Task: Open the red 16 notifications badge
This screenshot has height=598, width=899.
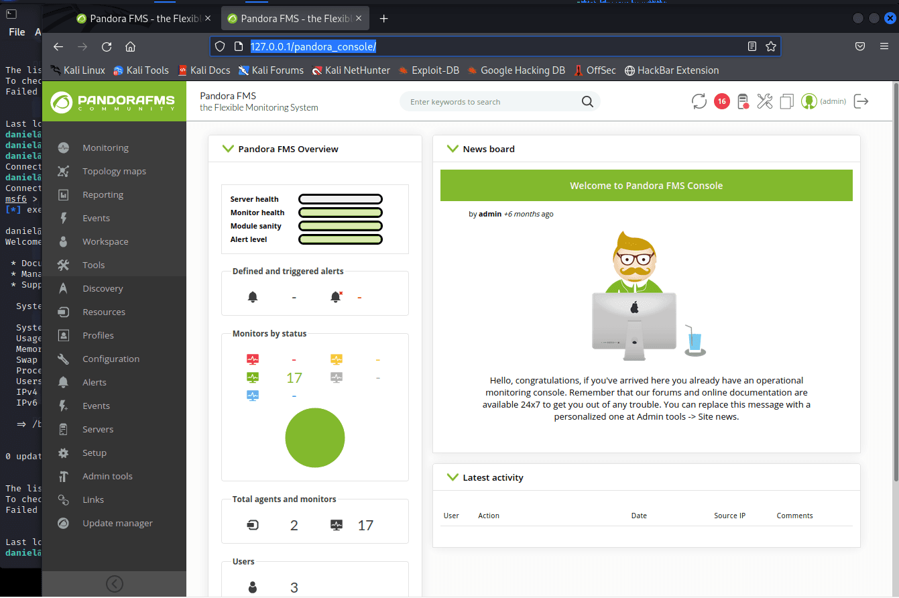Action: tap(721, 102)
